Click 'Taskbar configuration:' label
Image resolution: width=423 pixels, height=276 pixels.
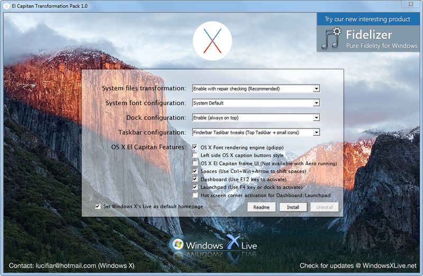(152, 132)
